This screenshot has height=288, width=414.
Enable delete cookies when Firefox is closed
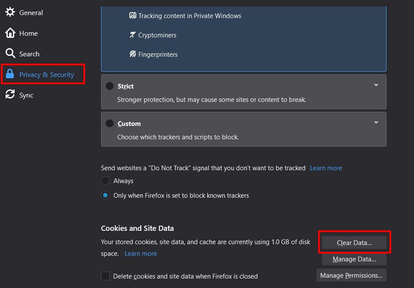coord(105,276)
